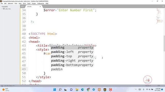This screenshot has height=92, width=165.
Task: Click tab navigation arrows left of calc.php
Action: point(22,6)
